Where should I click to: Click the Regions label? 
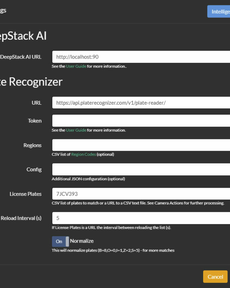point(33,145)
